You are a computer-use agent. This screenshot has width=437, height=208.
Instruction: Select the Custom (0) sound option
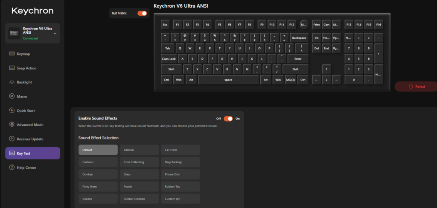coord(181,199)
